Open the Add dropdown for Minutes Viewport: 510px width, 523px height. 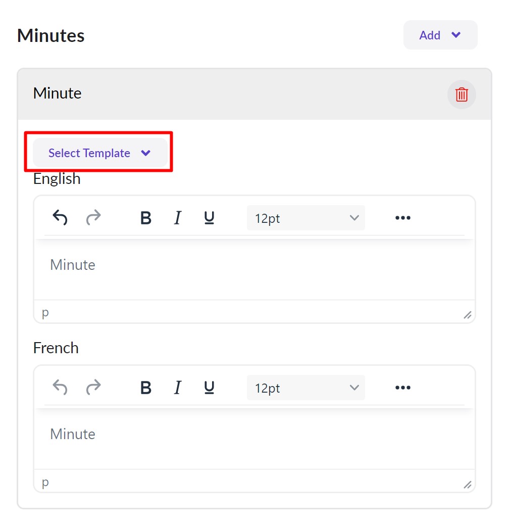click(440, 35)
